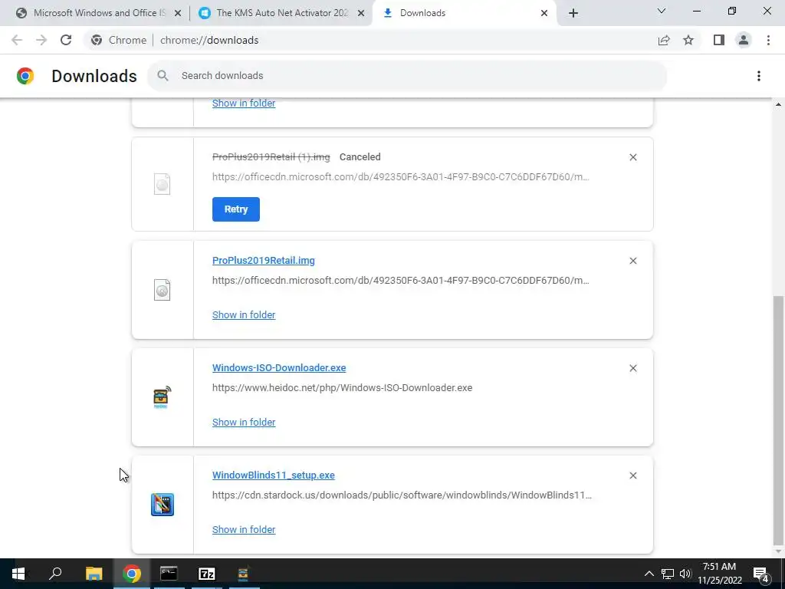Go forward using browser forward arrow
Screen dimensions: 785x589
[41, 40]
